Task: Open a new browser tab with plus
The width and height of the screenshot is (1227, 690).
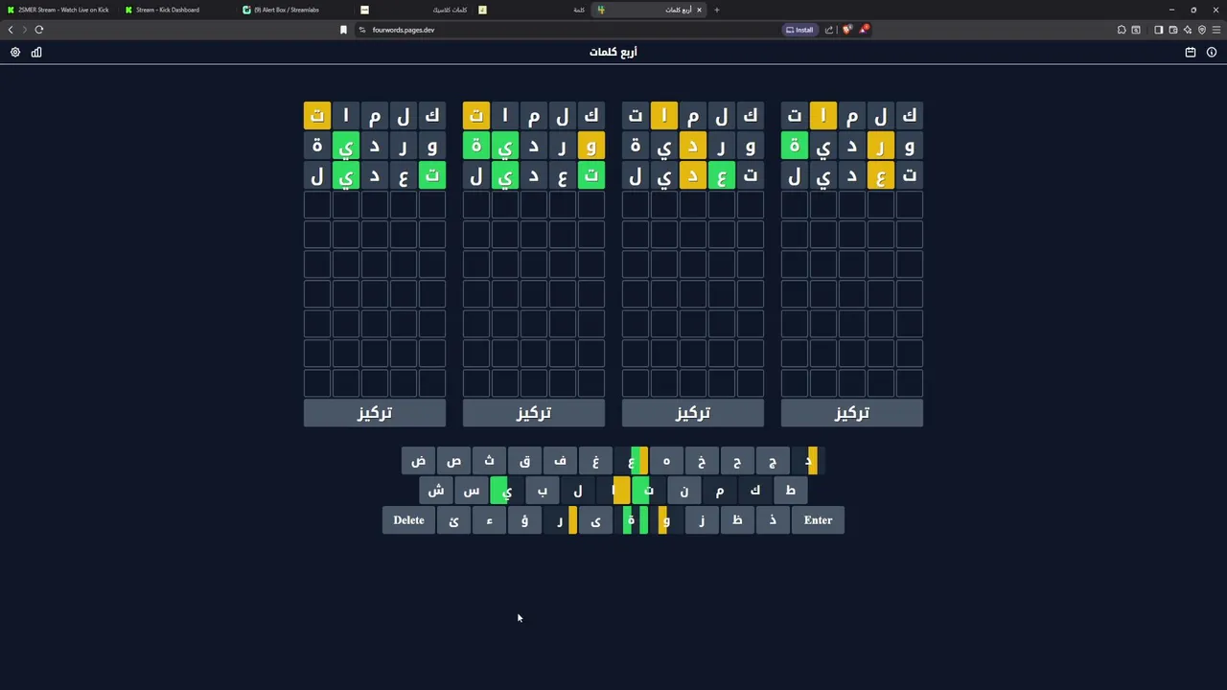Action: pos(716,10)
